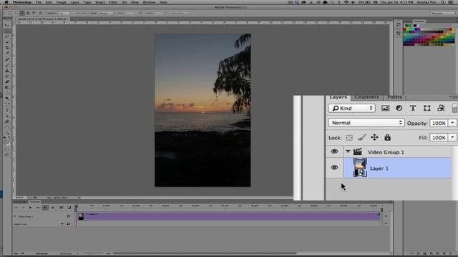
Task: Hide the Video Group 1 layer group
Action: pos(334,151)
